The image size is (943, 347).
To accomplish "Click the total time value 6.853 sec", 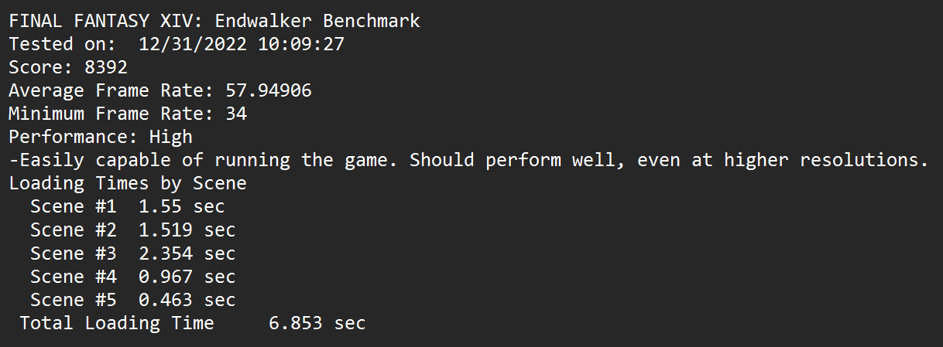I will (x=317, y=323).
